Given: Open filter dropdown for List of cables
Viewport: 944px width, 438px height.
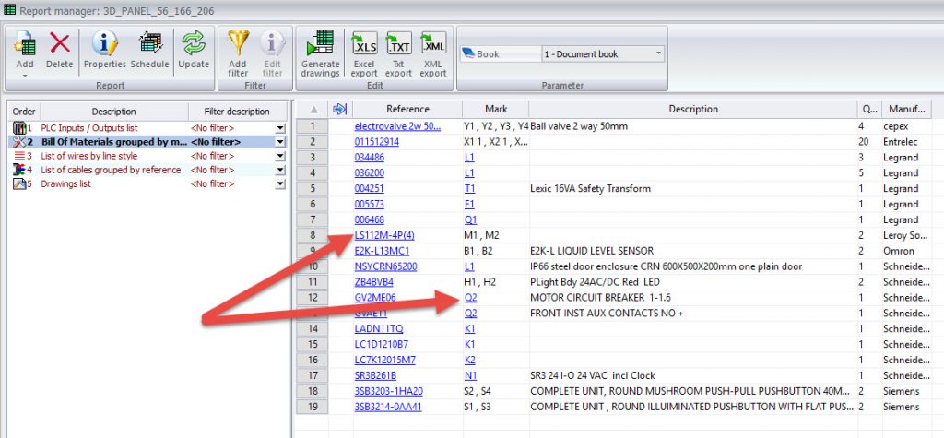Looking at the screenshot, I should click(x=280, y=170).
